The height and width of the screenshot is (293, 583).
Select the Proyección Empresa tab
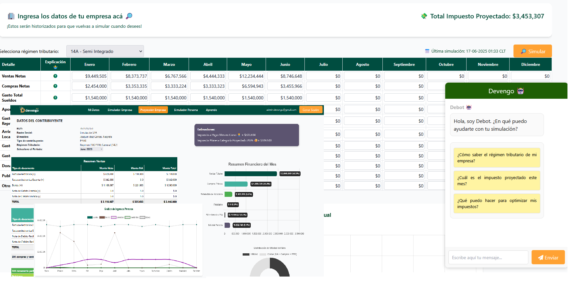point(153,110)
